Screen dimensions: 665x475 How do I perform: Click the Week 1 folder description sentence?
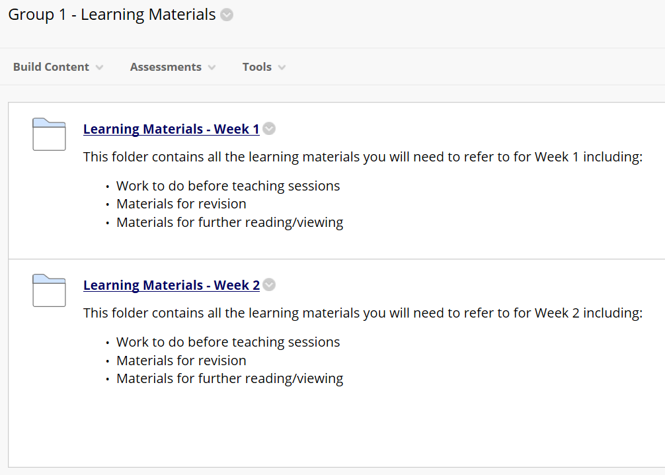point(363,157)
